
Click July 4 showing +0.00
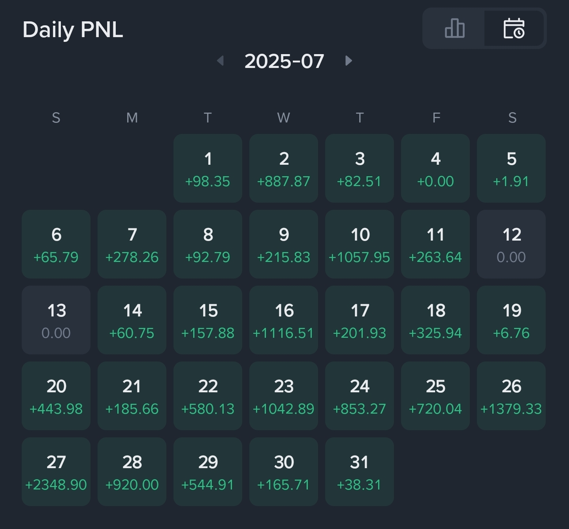coord(435,168)
